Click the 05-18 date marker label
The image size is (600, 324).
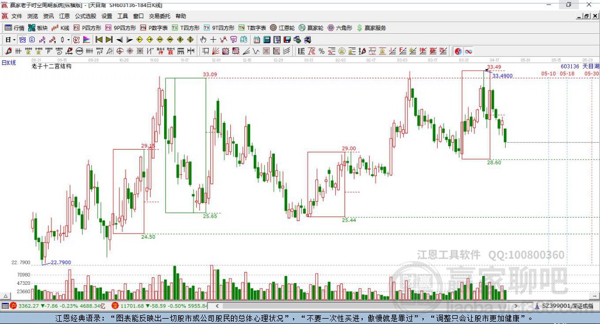pos(567,73)
